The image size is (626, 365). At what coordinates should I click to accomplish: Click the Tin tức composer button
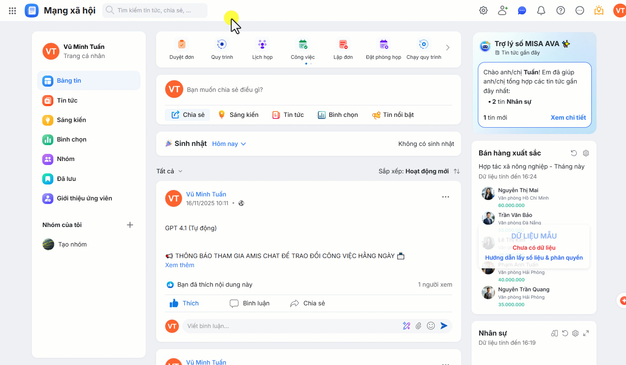[288, 115]
